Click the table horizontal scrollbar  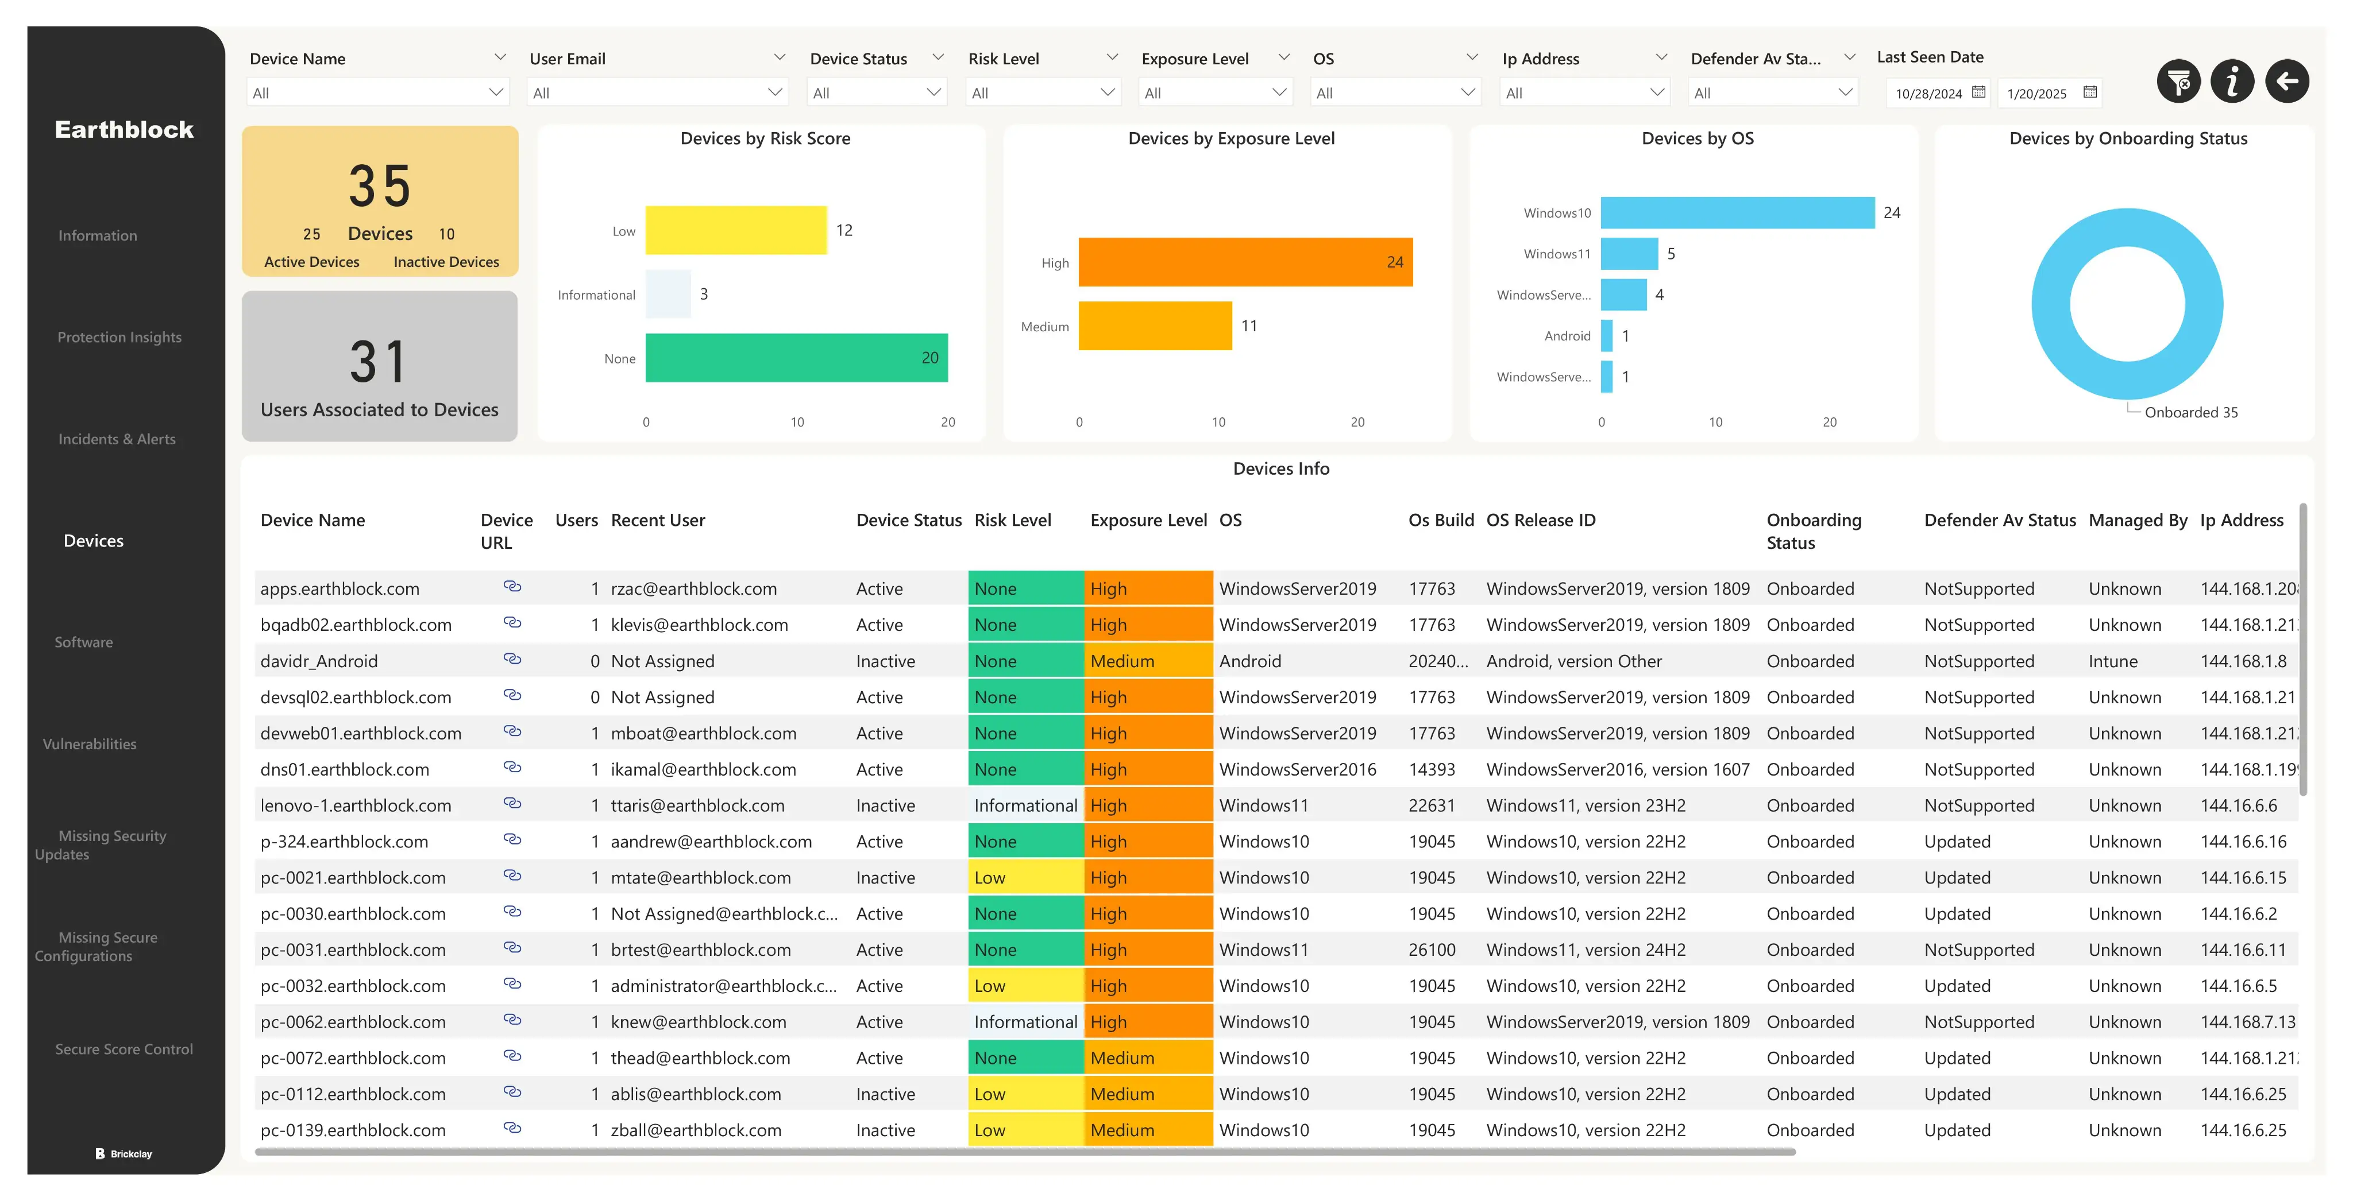[1023, 1153]
